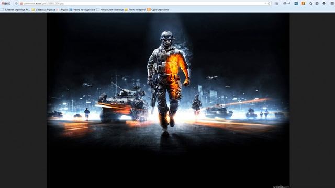Open Лента новостей bookmark
335x188 pixels.
coord(136,10)
